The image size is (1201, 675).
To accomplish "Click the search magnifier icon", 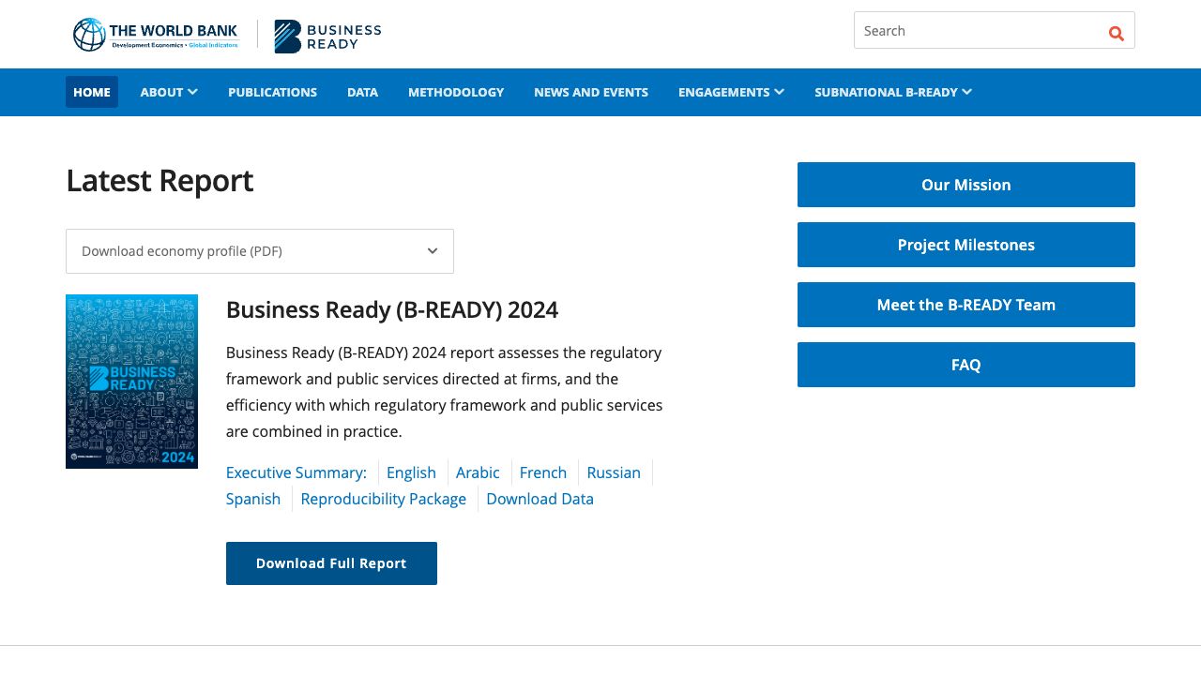I will pyautogui.click(x=1116, y=34).
